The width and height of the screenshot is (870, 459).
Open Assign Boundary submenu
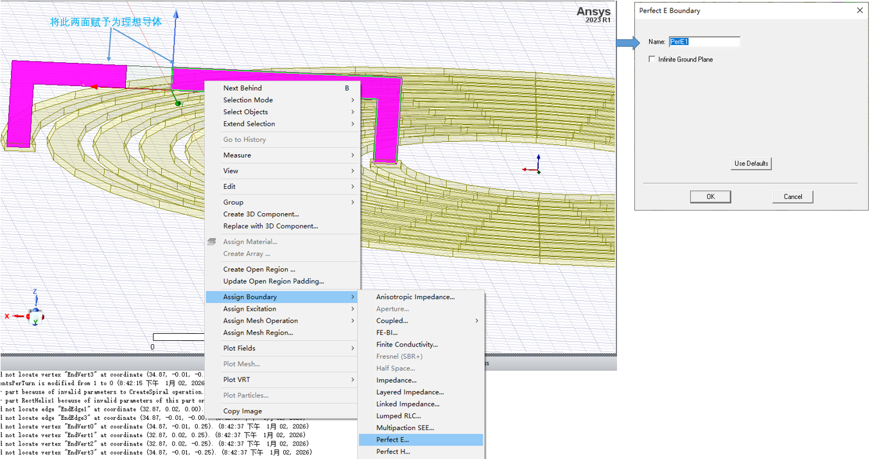click(282, 297)
